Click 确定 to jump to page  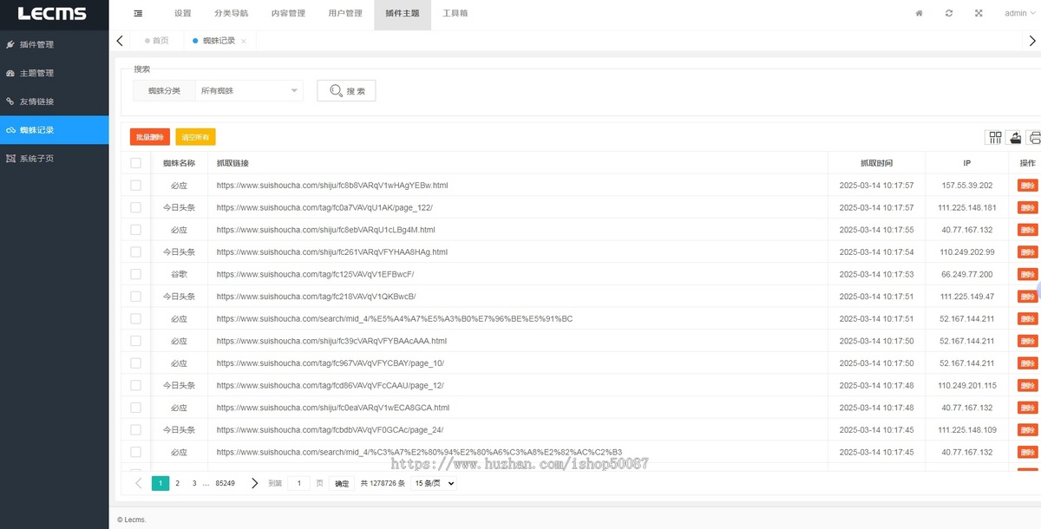(342, 484)
